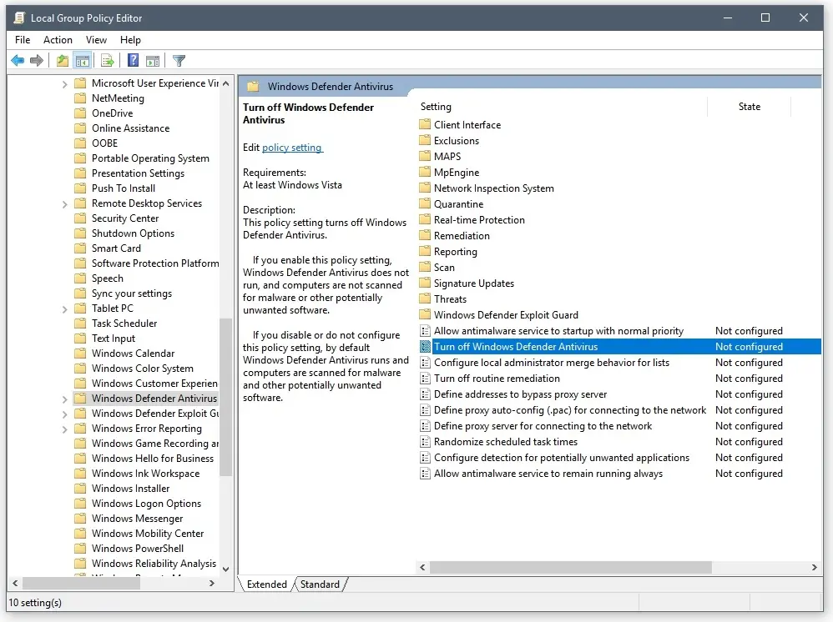Select the Network Inspection System folder icon

(425, 188)
